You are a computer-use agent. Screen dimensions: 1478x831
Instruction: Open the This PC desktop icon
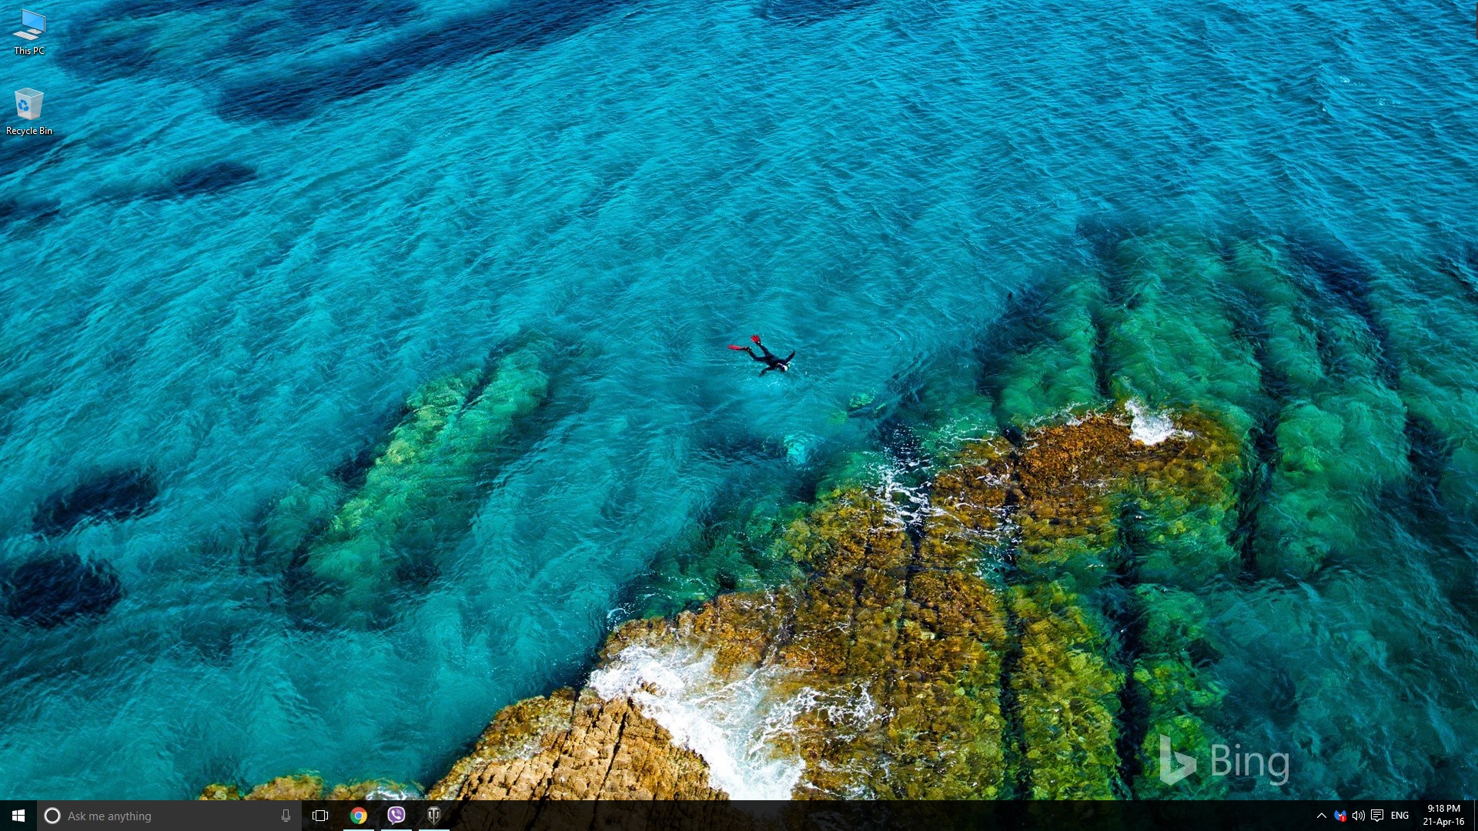(x=29, y=25)
